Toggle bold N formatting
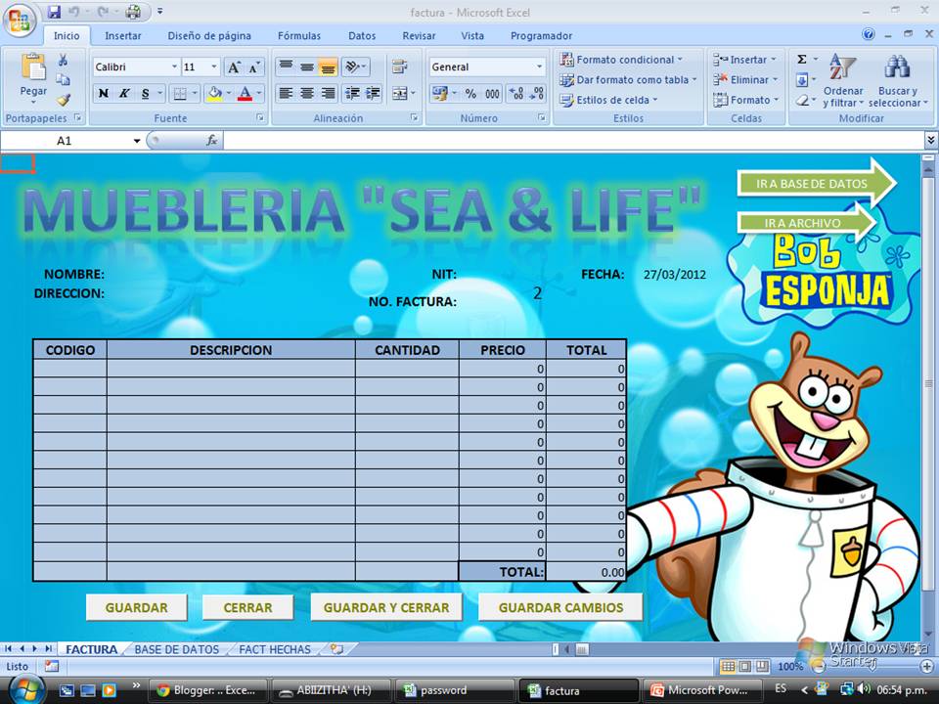939x704 pixels. click(x=104, y=94)
